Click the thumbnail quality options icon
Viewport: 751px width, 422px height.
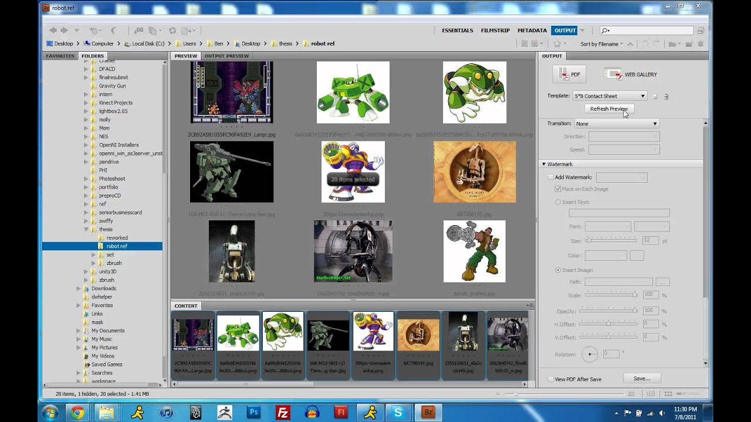[x=537, y=44]
